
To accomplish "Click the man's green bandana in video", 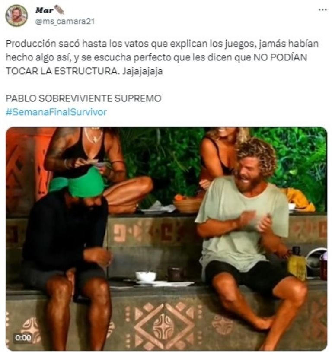I will (x=77, y=184).
